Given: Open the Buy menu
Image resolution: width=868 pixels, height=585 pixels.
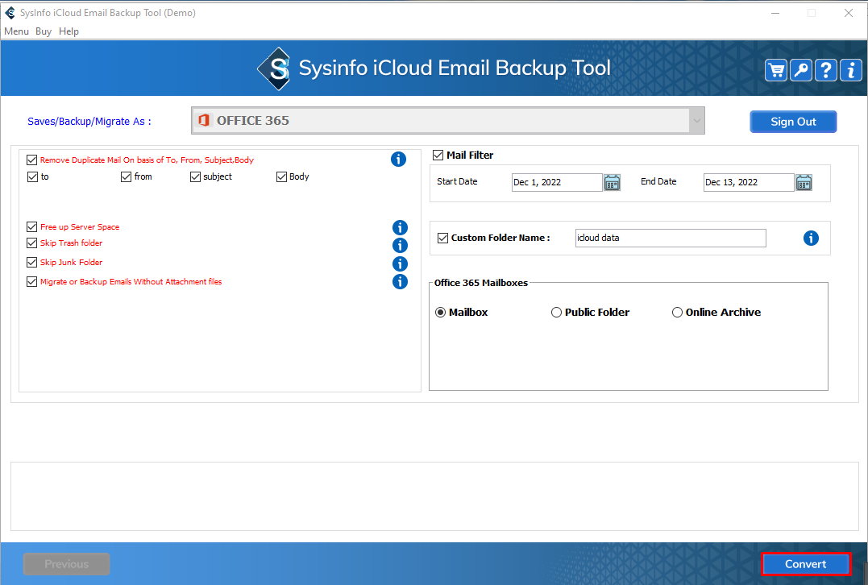Looking at the screenshot, I should click(44, 31).
